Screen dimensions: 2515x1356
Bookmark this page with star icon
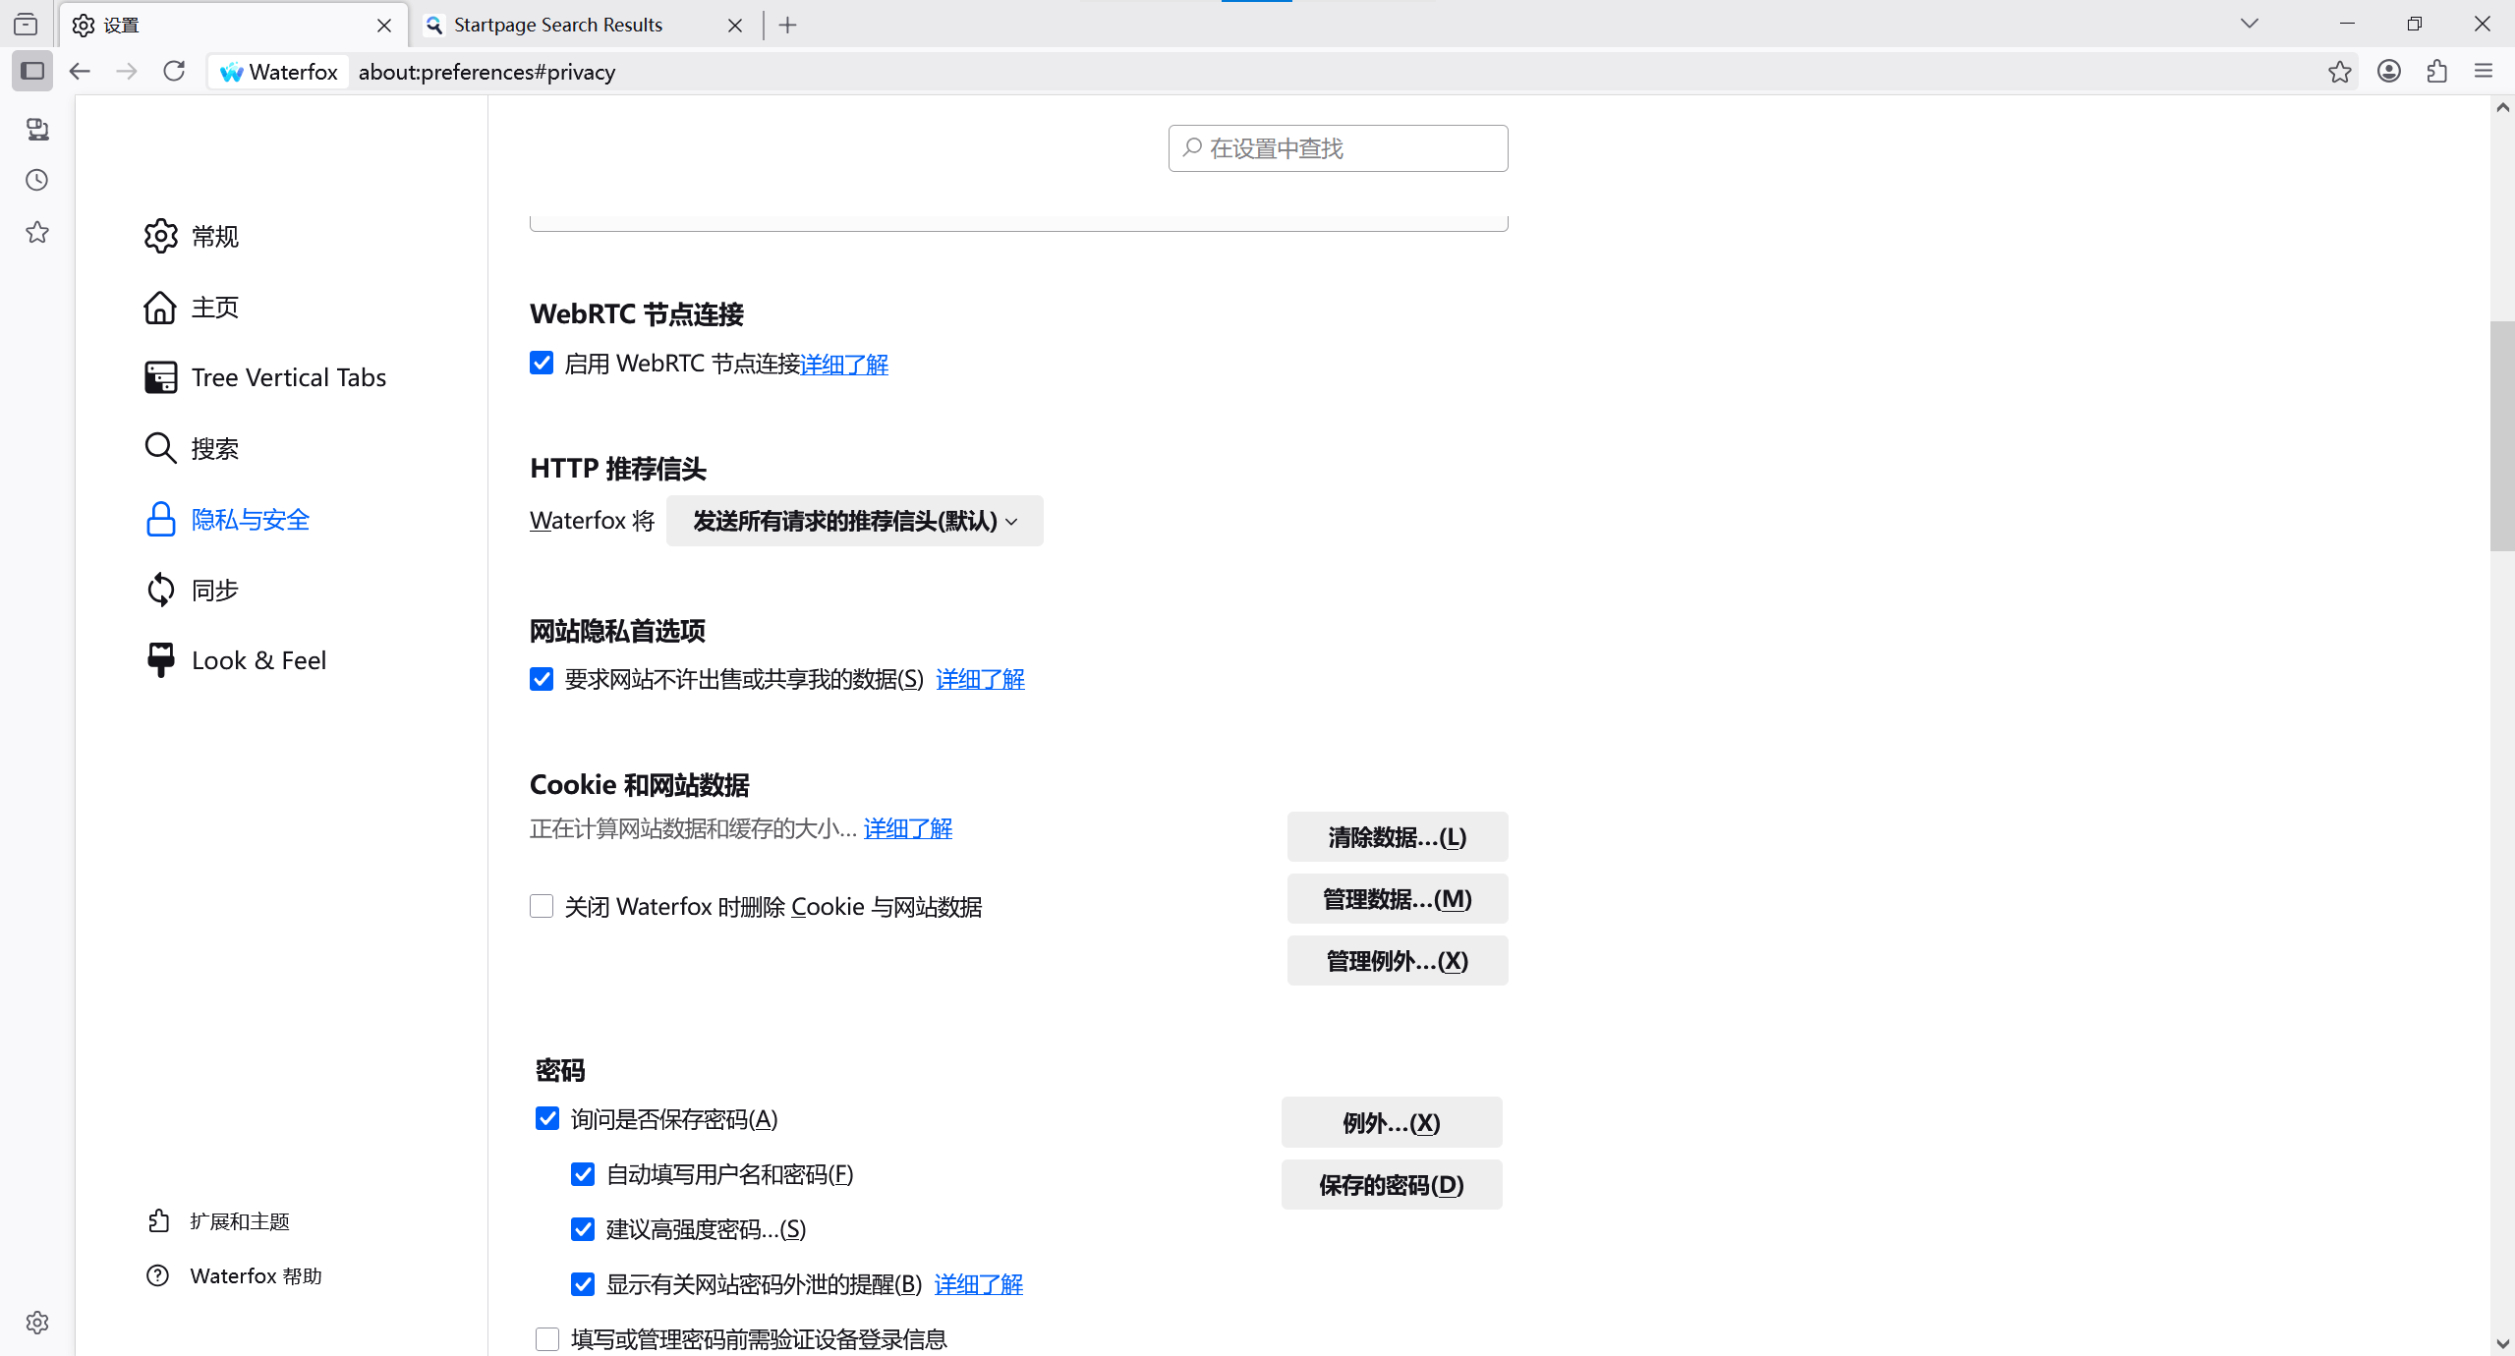2339,72
